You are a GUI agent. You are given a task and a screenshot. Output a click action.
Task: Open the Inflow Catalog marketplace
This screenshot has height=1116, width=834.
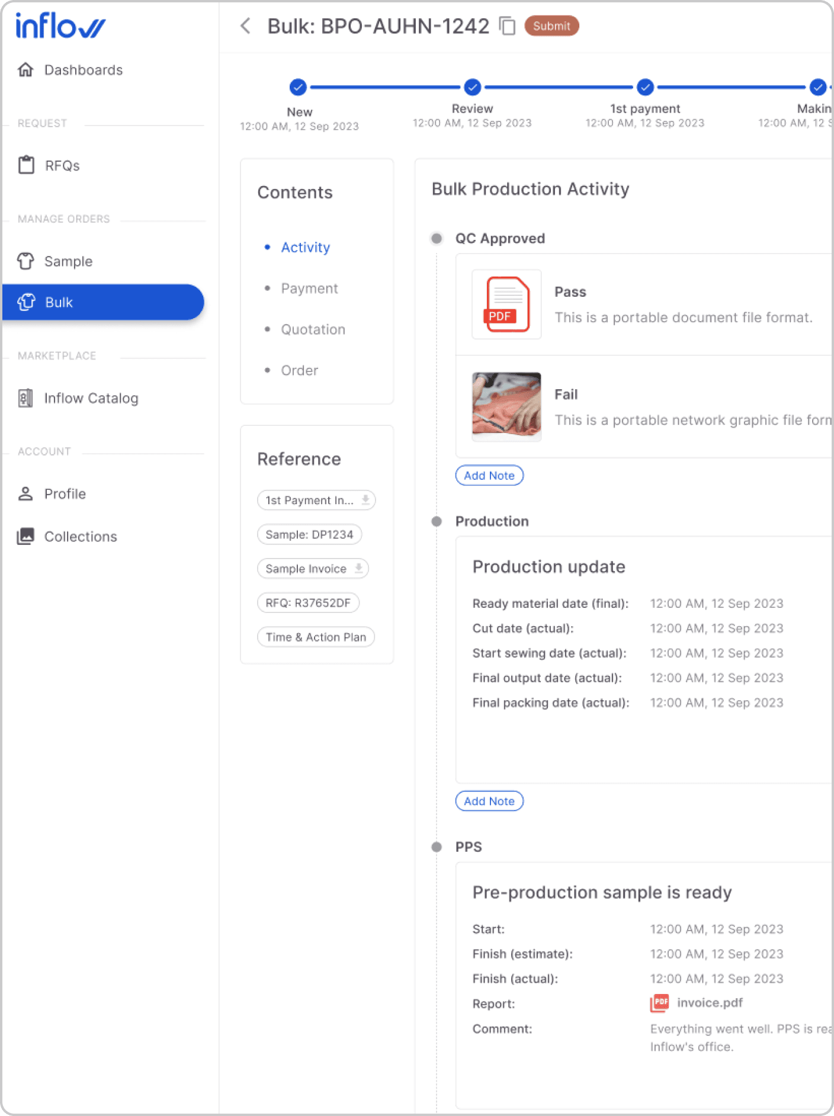point(91,398)
